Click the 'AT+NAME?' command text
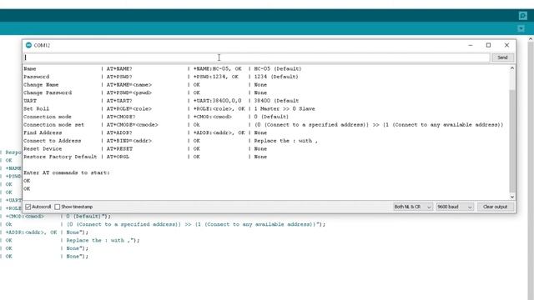Screen dimensions: 534x300 [119, 68]
